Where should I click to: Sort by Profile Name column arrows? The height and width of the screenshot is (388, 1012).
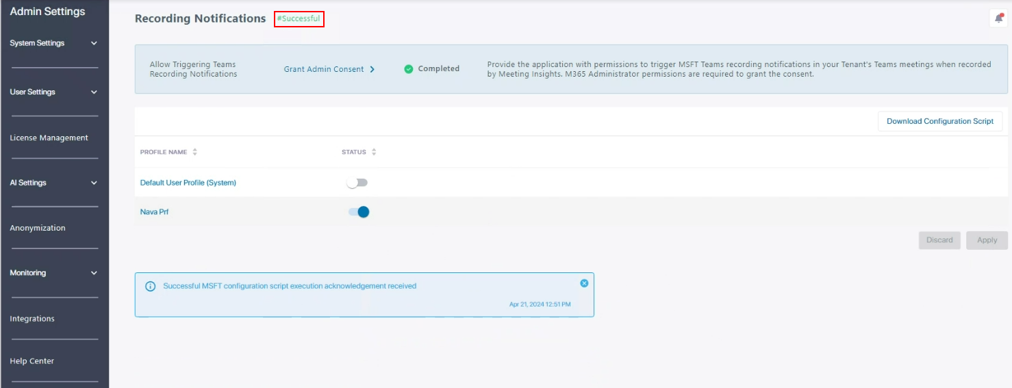pos(195,152)
